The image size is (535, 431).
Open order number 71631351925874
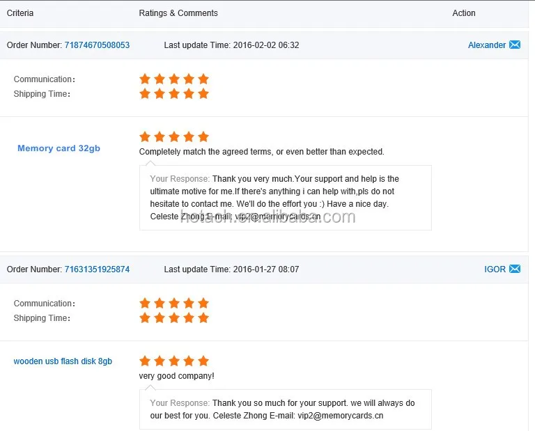coord(97,269)
